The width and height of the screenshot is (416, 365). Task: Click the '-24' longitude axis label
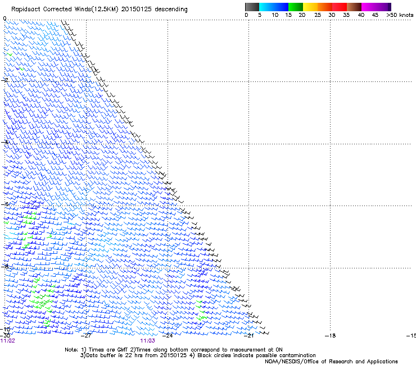pos(168,336)
